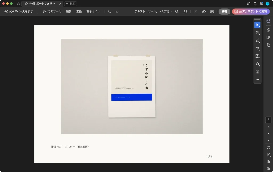The height and width of the screenshot is (172, 273).
Task: Open the user profile avatar
Action: point(268,4)
